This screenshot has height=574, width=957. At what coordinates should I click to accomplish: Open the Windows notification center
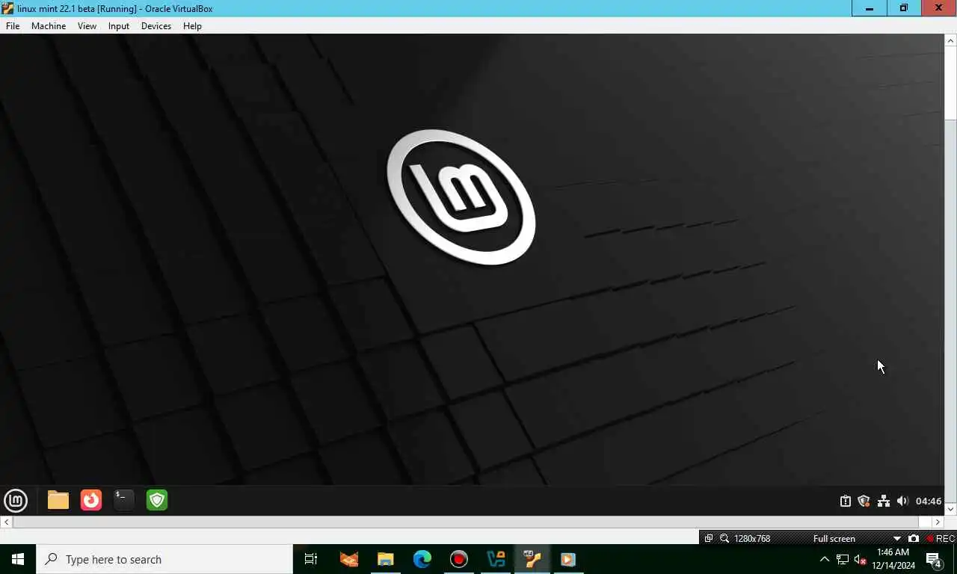tap(934, 559)
